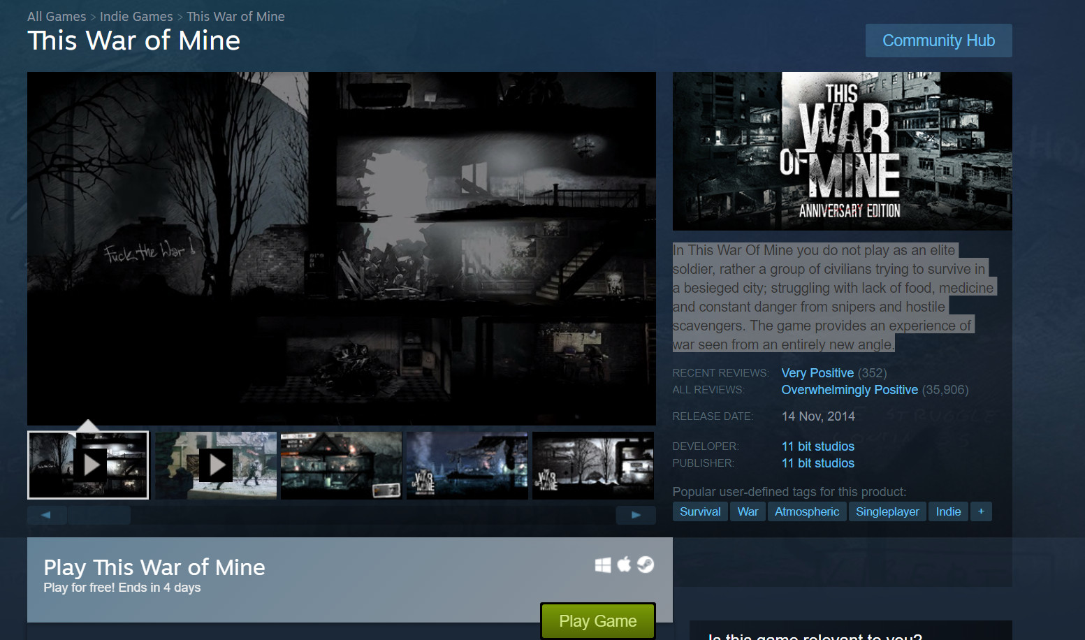
Task: Click the Windows platform icon
Action: 603,565
